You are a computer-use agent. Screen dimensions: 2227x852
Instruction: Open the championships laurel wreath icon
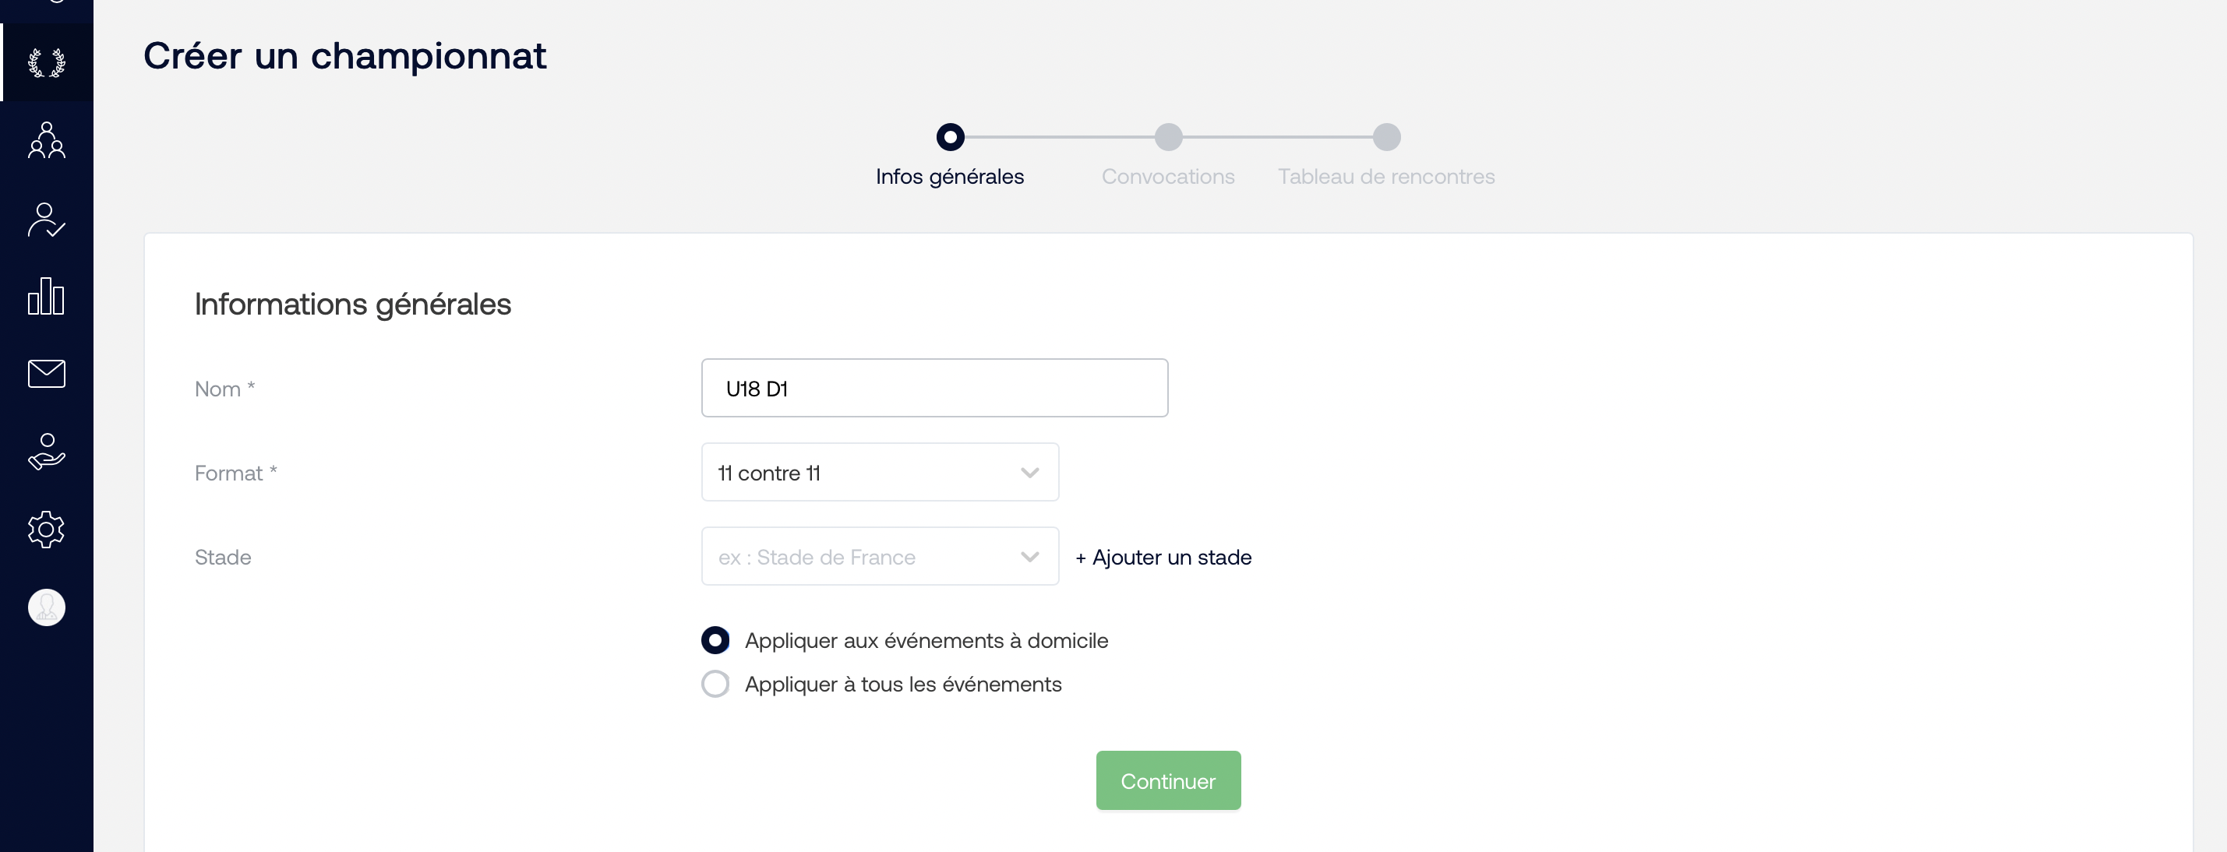pyautogui.click(x=47, y=62)
